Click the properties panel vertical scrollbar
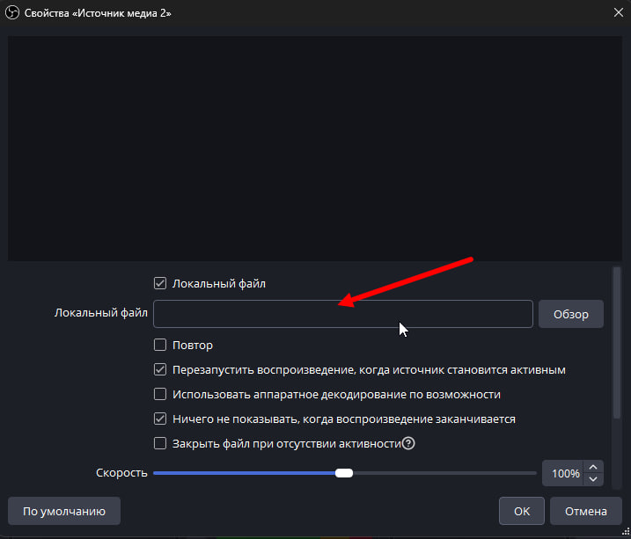This screenshot has height=539, width=631. 617,343
